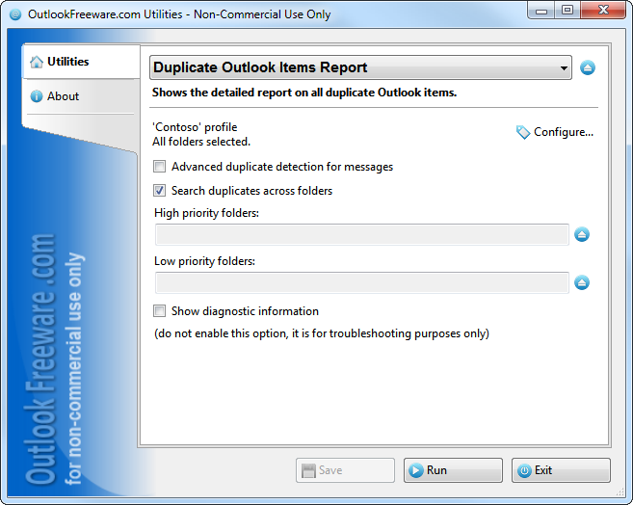The image size is (633, 505).
Task: Click the eject icon for Low priority folders
Action: [582, 282]
